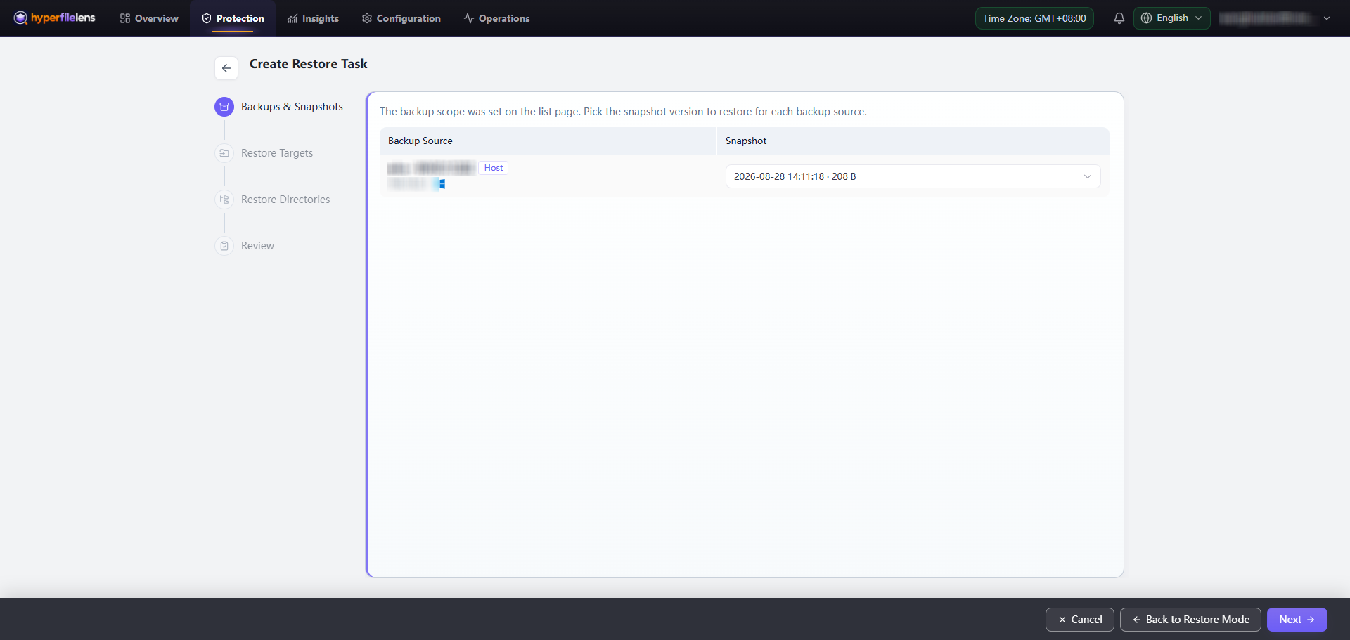
Task: Click the back arrow beside Create Restore Task
Action: click(x=226, y=68)
